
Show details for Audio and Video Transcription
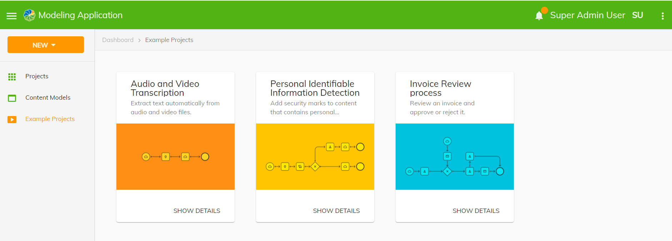[x=197, y=210]
